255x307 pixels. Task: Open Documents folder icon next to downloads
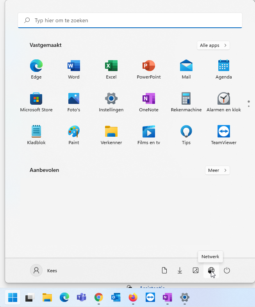[x=164, y=270]
